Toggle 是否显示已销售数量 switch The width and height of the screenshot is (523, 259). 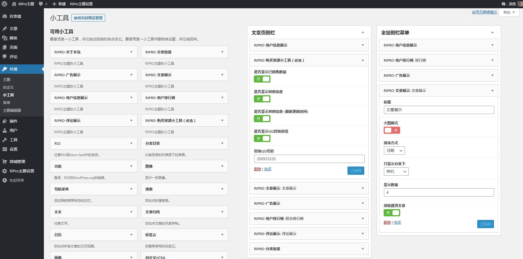[262, 79]
